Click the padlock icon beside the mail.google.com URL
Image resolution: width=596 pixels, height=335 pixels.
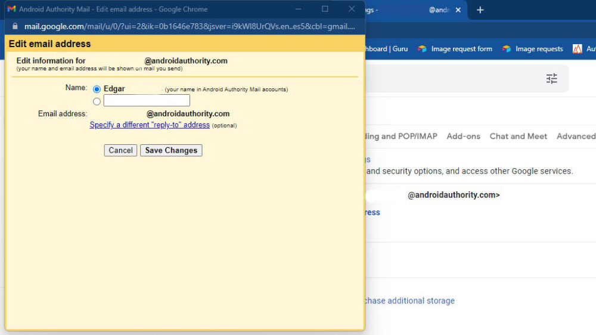pos(15,27)
